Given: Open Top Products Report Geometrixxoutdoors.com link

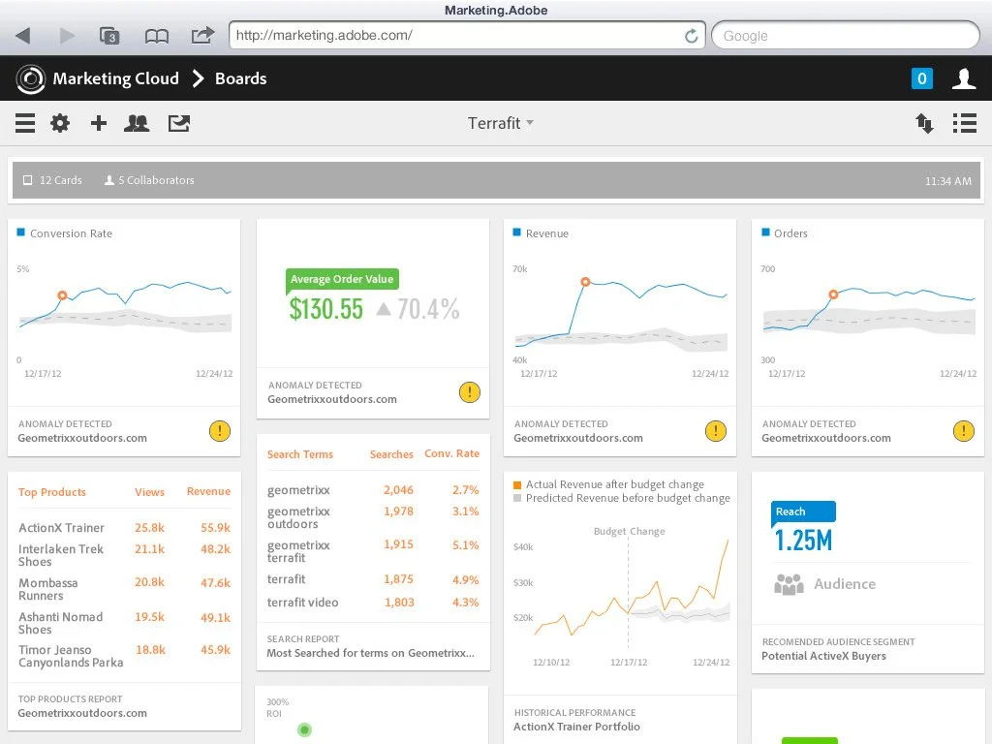Looking at the screenshot, I should pos(82,713).
